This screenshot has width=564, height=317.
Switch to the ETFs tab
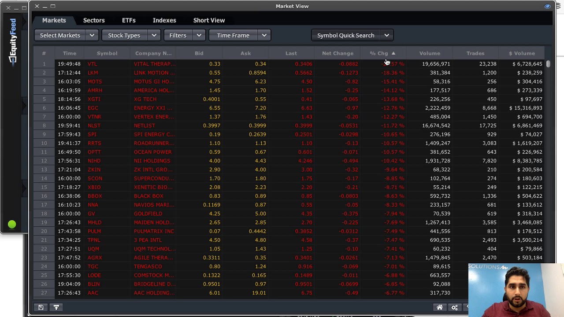(129, 20)
